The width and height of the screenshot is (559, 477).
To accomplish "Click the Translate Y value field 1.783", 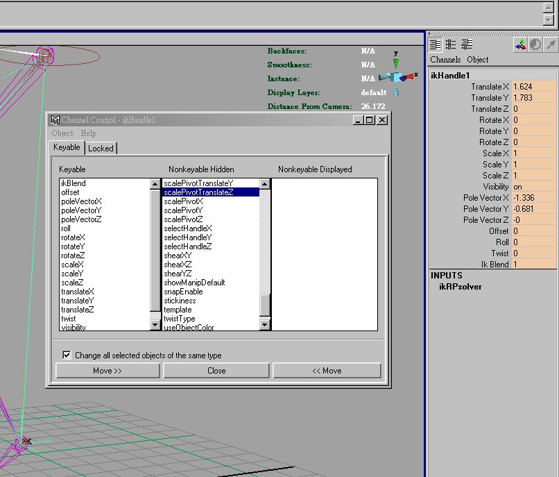I will [x=534, y=98].
